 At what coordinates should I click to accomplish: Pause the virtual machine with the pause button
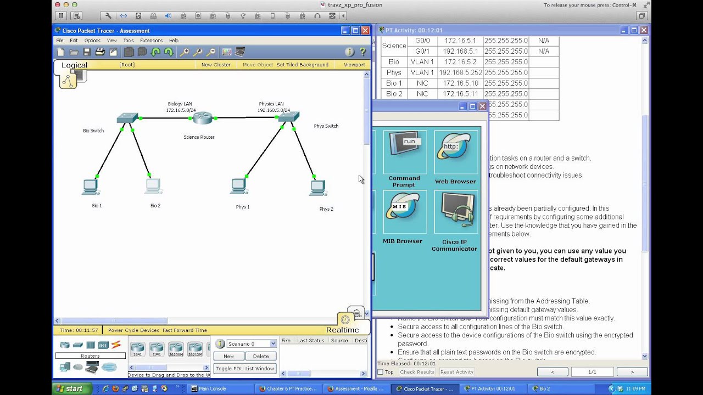click(x=61, y=16)
